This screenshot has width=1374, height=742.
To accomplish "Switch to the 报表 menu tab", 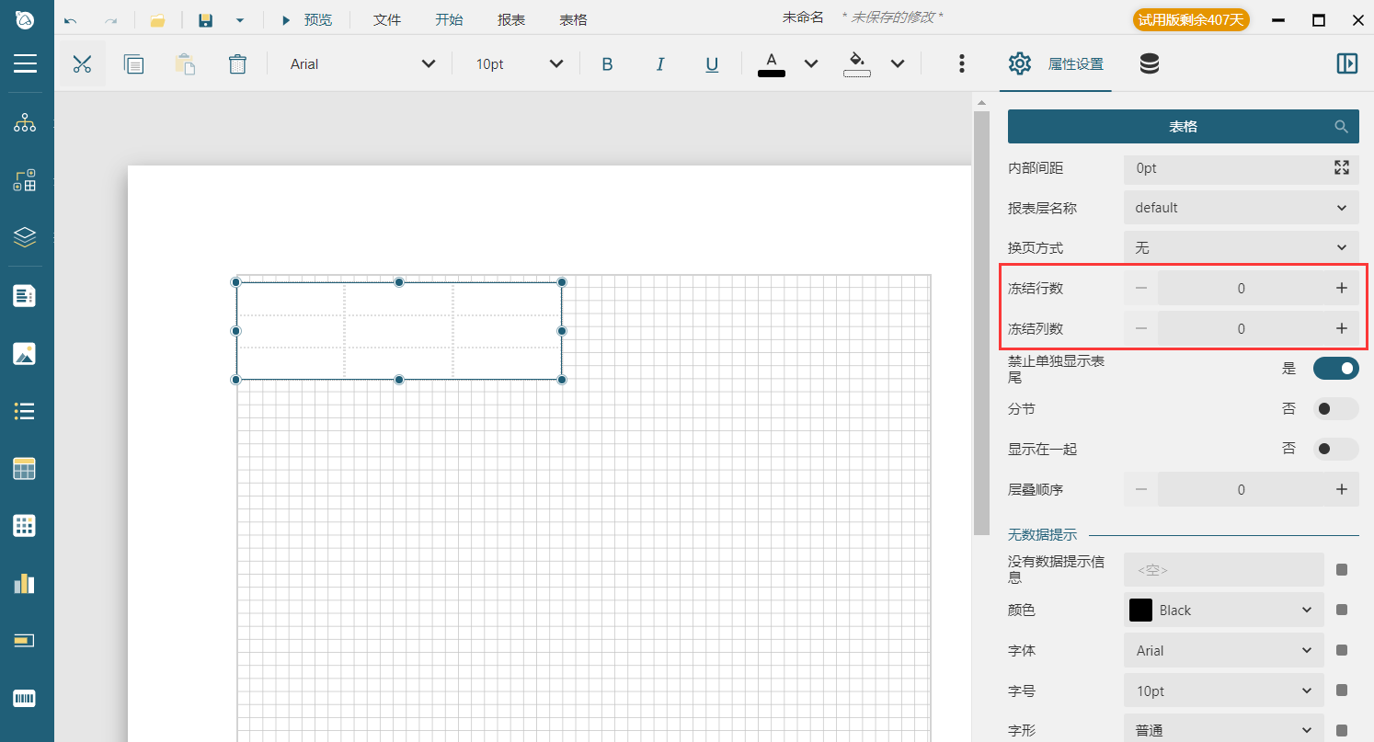I will (x=510, y=18).
